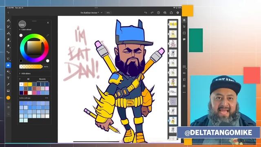Redo the last action
This screenshot has width=261, height=147.
coord(152,13)
